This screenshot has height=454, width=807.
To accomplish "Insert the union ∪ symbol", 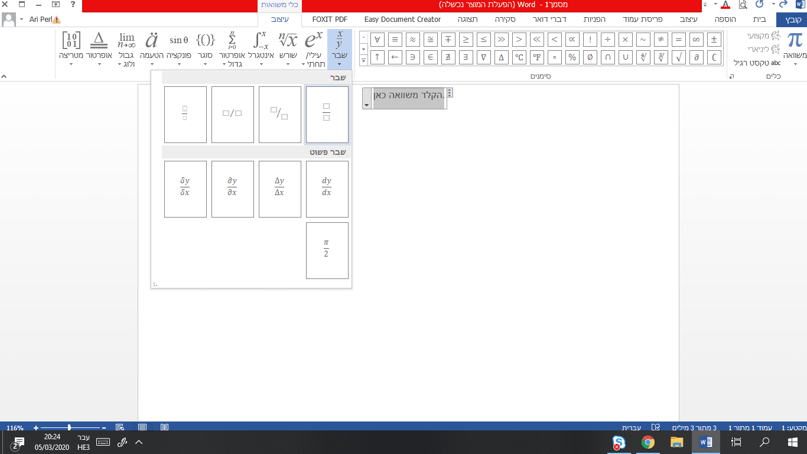I will tap(626, 58).
